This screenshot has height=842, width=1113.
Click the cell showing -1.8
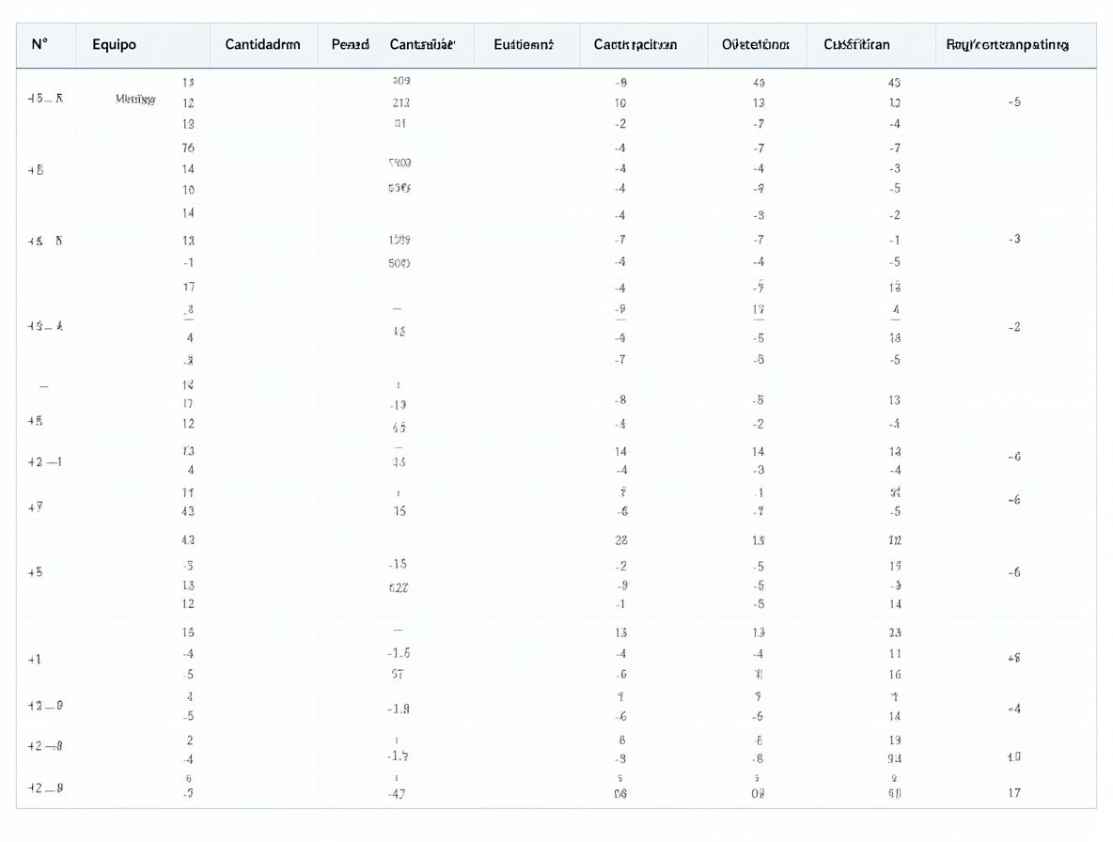(399, 709)
